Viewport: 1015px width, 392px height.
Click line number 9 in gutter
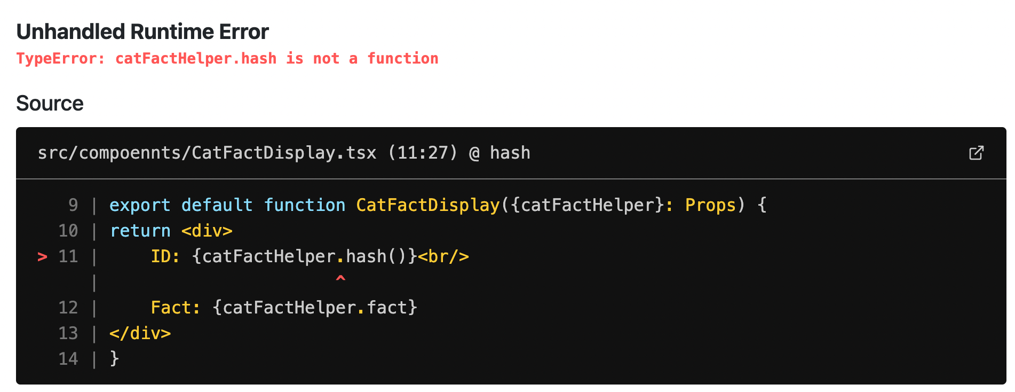tap(73, 205)
